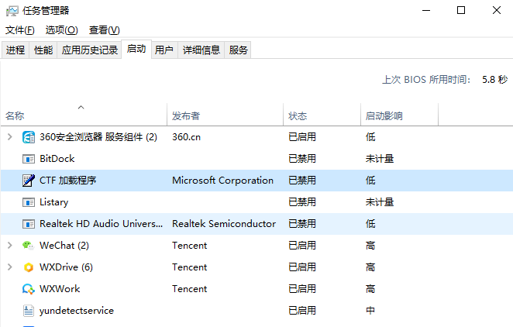Screen dimensions: 513x327
Task: Expand the WXDrive (6) group
Action: pyautogui.click(x=10, y=267)
